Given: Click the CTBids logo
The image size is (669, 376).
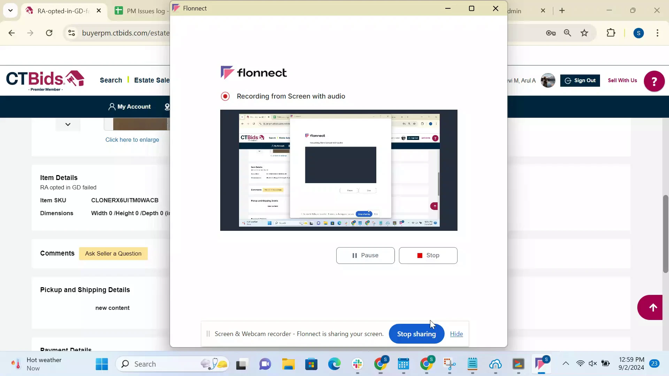Looking at the screenshot, I should coord(45,80).
